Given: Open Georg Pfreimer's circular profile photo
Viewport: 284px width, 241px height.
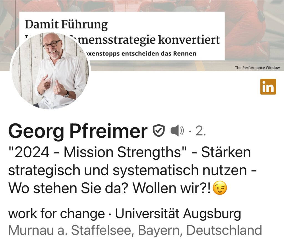Looking at the screenshot, I should click(50, 71).
